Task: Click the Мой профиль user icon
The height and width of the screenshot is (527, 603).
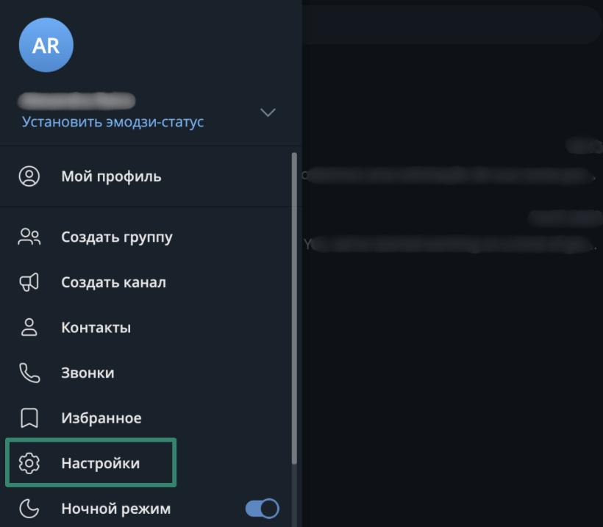Action: (x=29, y=176)
